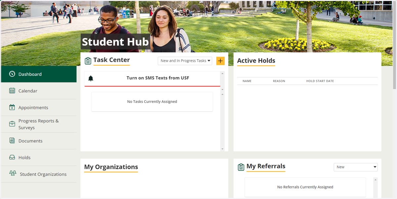Click the No Tasks Currently Assigned card
Screen dimensions: 397x199
coord(152,102)
